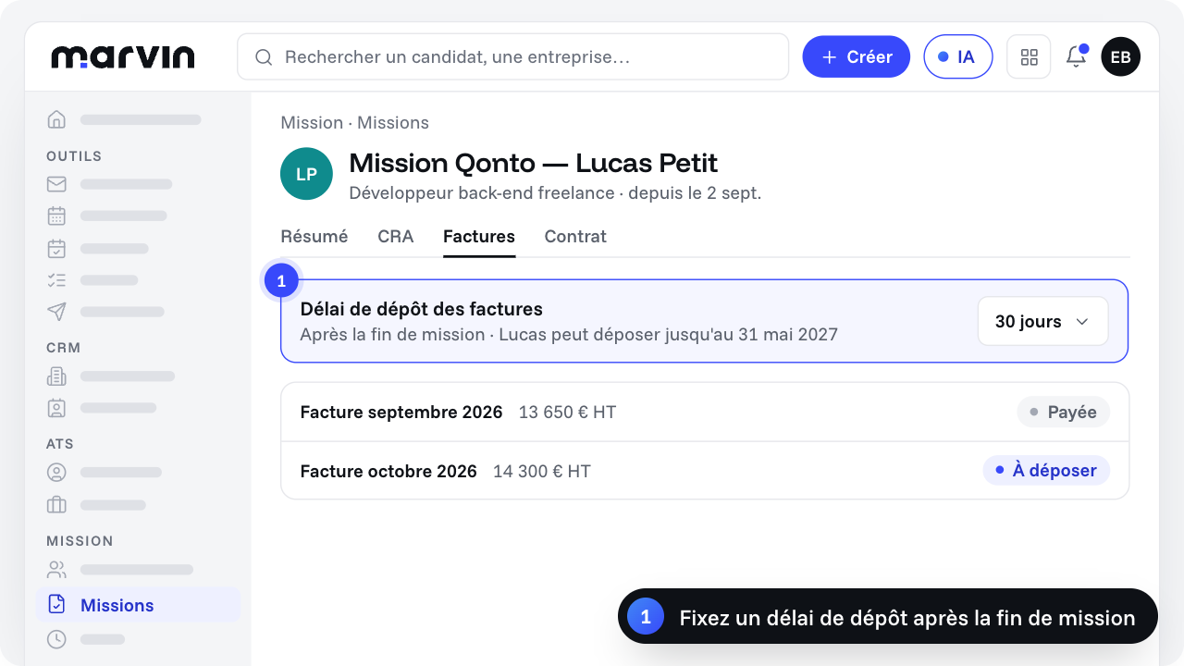Open the apps grid icon in header
1184x666 pixels.
(x=1029, y=57)
